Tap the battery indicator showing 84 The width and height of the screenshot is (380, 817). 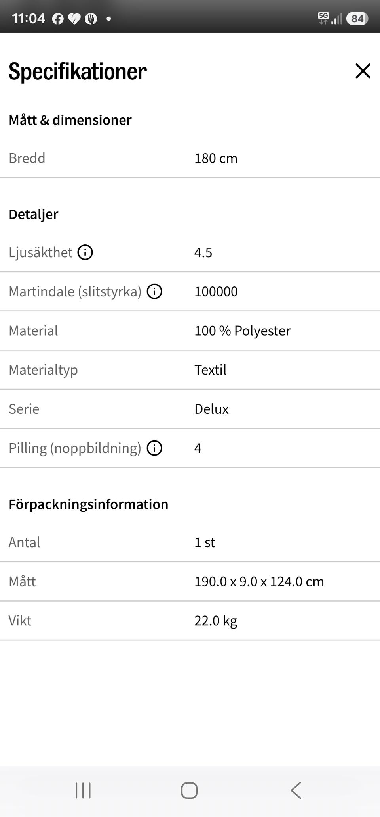[x=357, y=19]
